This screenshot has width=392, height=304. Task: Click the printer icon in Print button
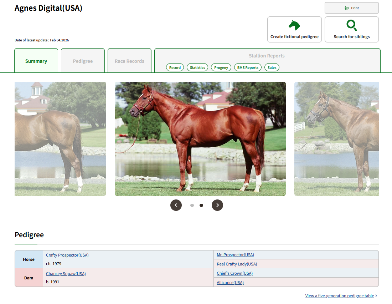(346, 8)
